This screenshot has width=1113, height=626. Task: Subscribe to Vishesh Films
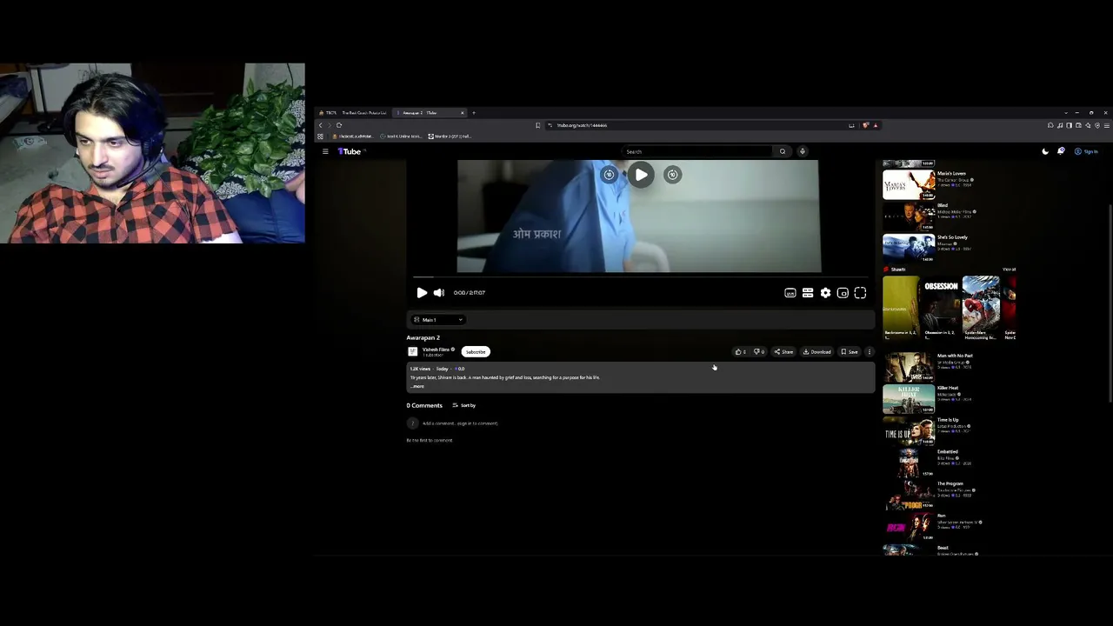pyautogui.click(x=476, y=352)
